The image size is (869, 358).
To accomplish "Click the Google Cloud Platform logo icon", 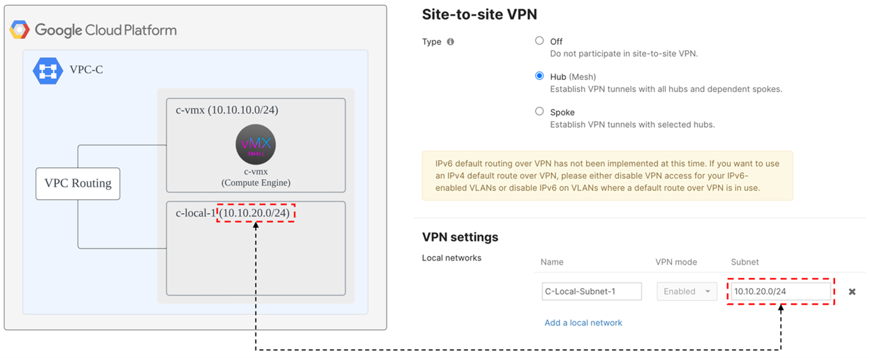I will 20,30.
